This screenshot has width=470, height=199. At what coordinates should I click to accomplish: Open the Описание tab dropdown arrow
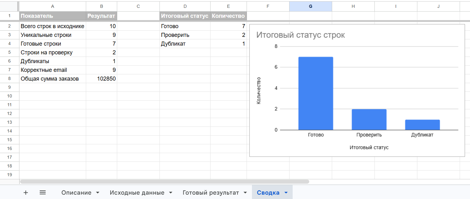[97, 193]
